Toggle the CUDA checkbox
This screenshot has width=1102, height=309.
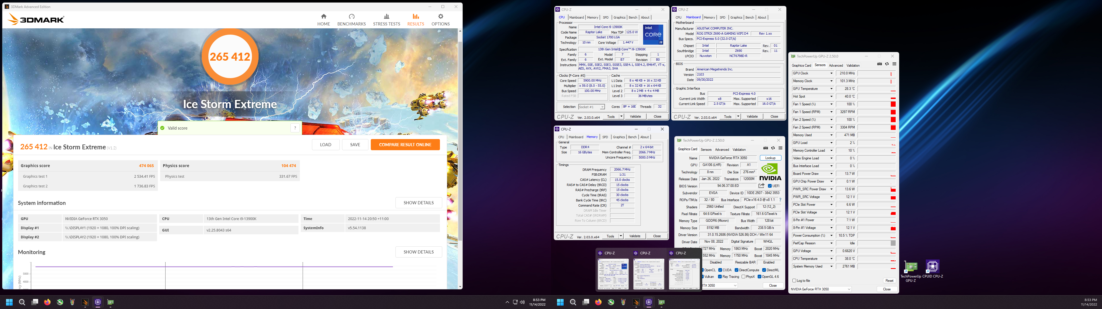pyautogui.click(x=720, y=270)
